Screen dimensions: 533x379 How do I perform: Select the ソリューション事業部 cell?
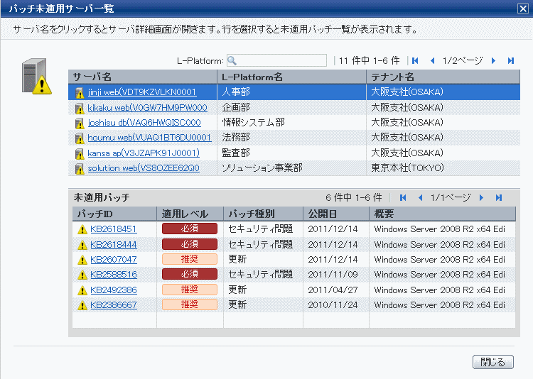(x=291, y=168)
